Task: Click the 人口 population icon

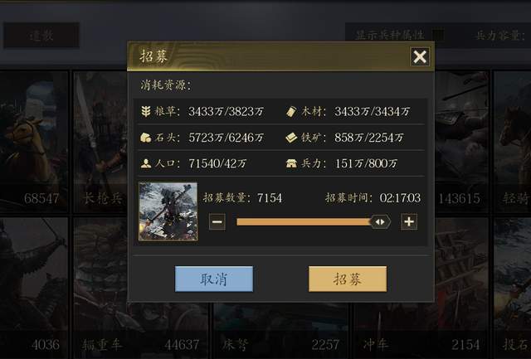Action: 146,163
